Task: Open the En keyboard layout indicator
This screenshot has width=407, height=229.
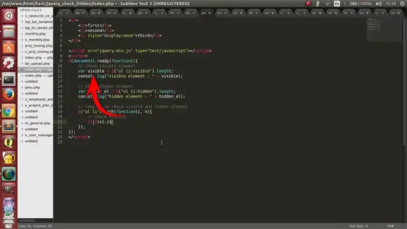Action: (x=337, y=4)
